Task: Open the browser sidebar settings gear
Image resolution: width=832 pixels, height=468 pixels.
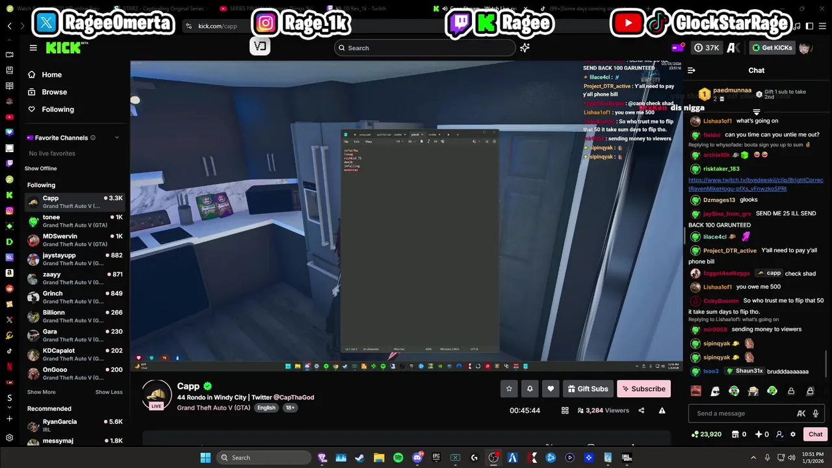Action: coord(9,438)
